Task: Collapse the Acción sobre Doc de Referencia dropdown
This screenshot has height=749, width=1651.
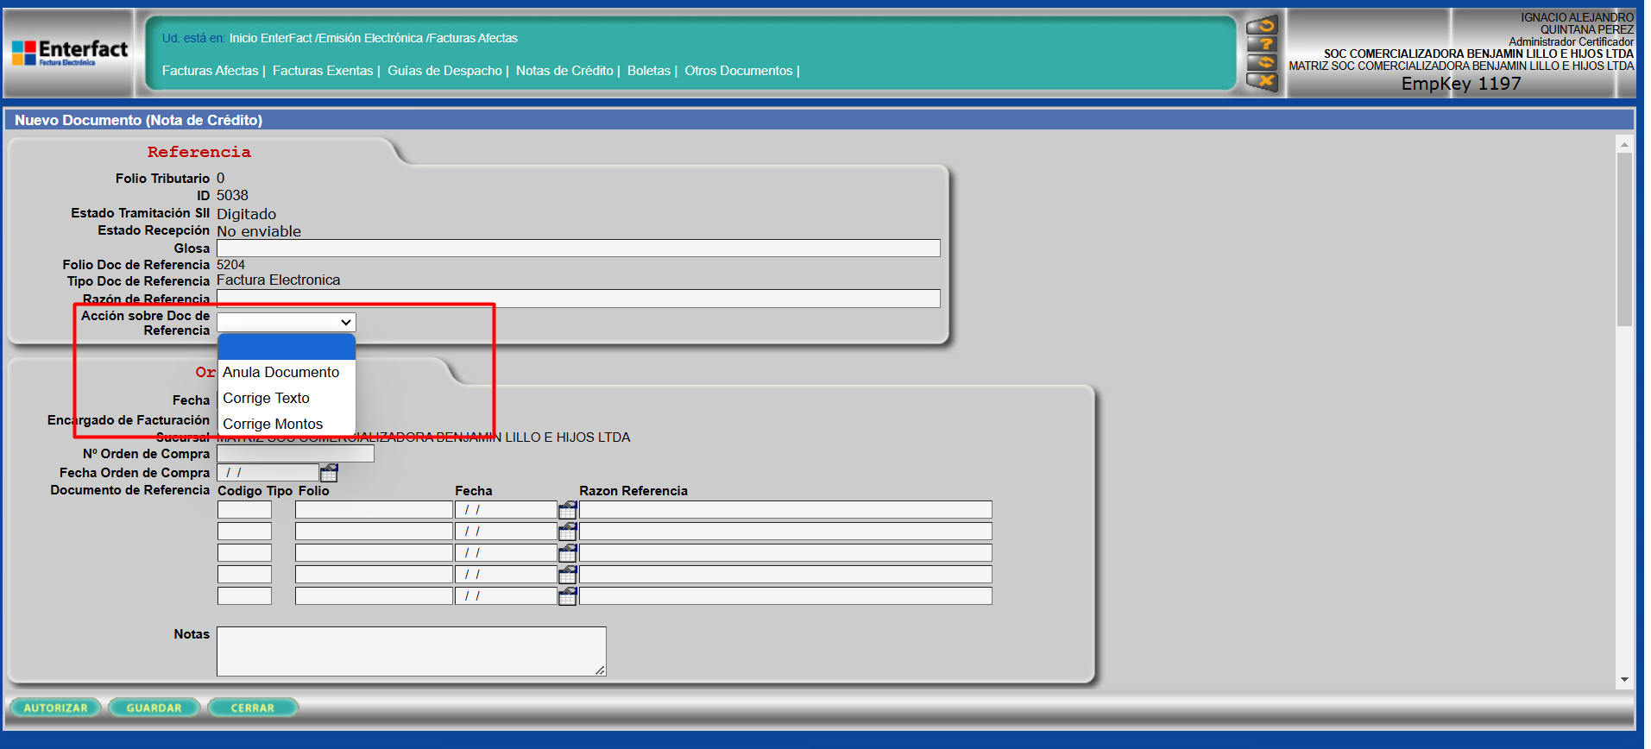Action: [286, 323]
